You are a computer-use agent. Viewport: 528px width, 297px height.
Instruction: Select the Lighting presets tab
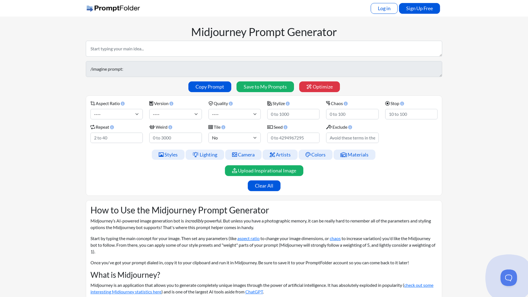[x=205, y=155]
